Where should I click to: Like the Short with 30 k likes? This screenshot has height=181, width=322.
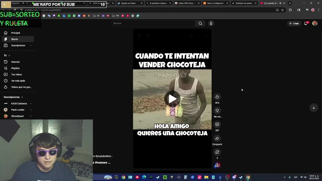[217, 97]
